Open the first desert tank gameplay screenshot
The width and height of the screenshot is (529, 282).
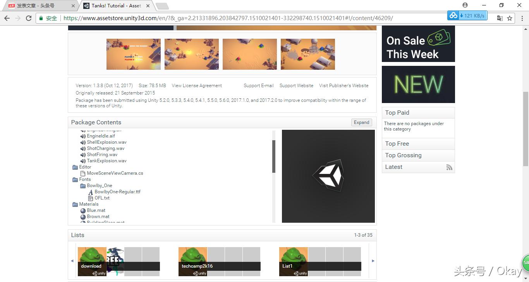[133, 54]
